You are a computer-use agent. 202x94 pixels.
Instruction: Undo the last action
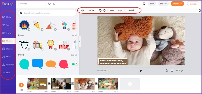[x=49, y=4]
